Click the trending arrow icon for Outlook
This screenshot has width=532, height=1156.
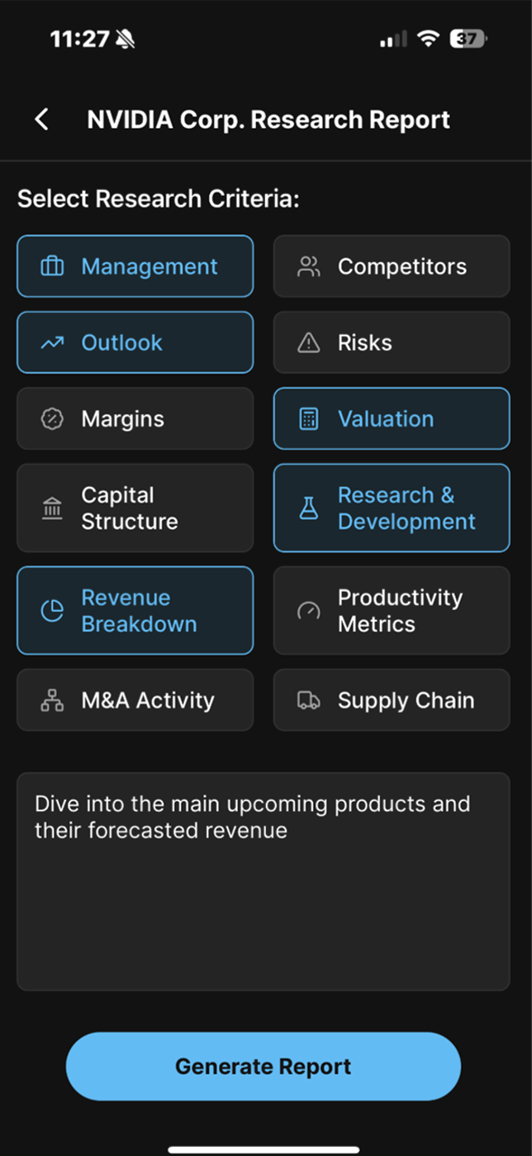tap(52, 343)
